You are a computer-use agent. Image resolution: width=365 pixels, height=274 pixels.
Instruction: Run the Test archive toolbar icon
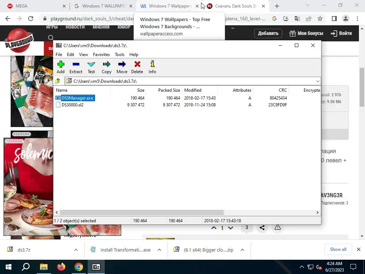click(x=91, y=67)
